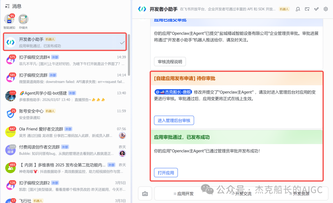Open Agent共学小组-bot搭建 group avatar
Image resolution: width=333 pixels, height=203 pixels.
pyautogui.click(x=10, y=96)
